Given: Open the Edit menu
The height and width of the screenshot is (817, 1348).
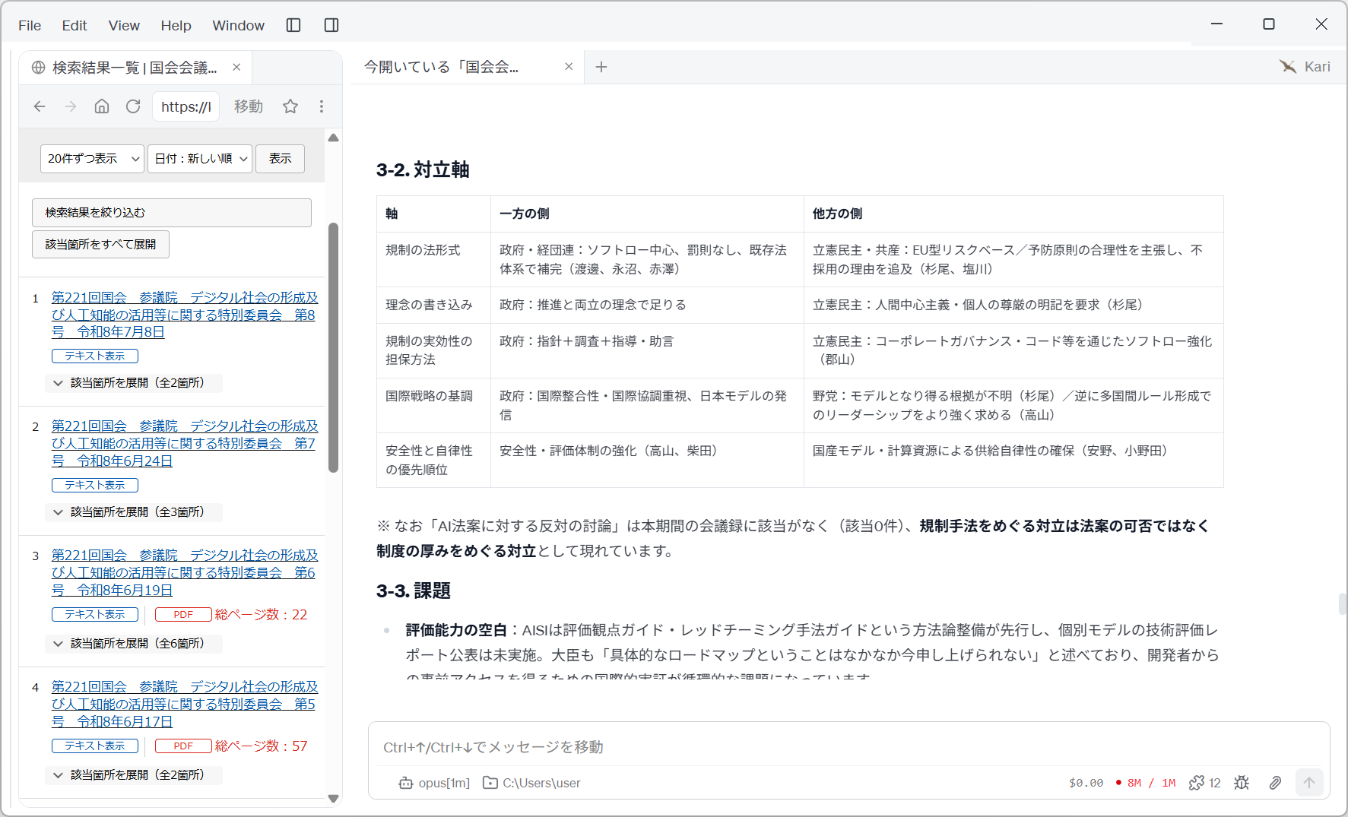Looking at the screenshot, I should pos(75,25).
